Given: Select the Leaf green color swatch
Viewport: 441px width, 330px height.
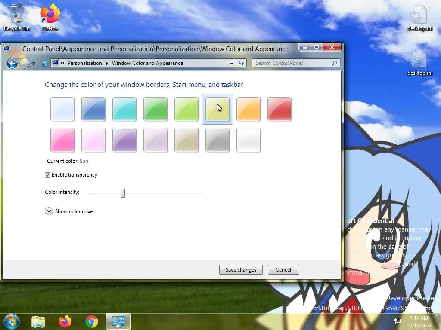Looking at the screenshot, I should (x=155, y=109).
